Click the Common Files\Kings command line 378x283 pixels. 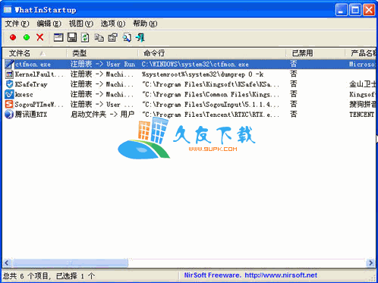[x=211, y=95]
